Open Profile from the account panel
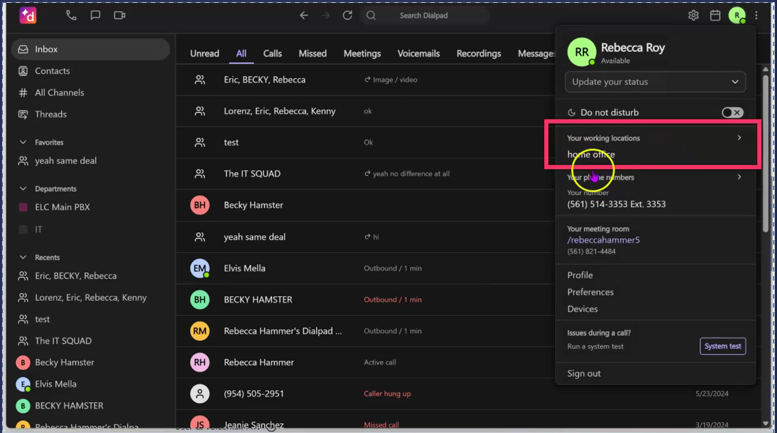This screenshot has height=433, width=777. click(580, 275)
